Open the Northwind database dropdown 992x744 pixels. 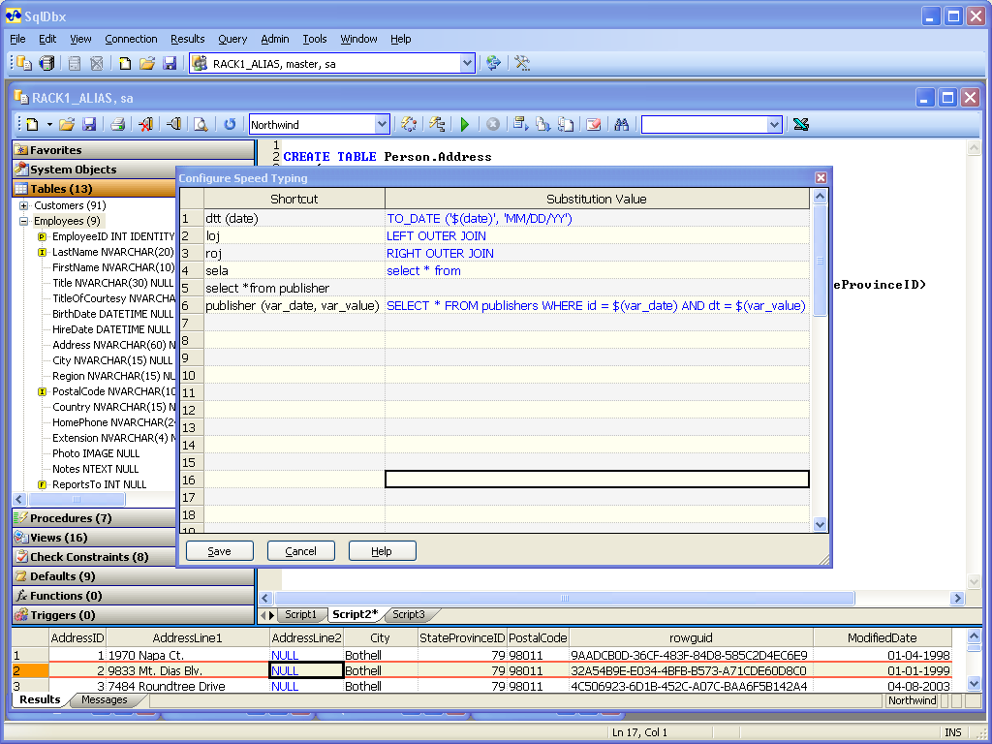point(382,124)
